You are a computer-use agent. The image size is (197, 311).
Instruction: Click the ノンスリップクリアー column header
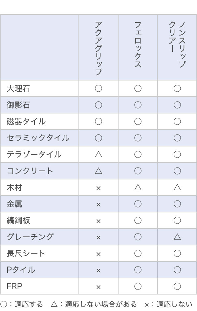coord(177,45)
